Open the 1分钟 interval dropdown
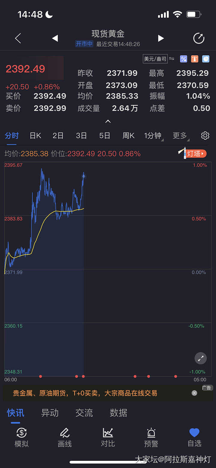Image resolution: width=216 pixels, height=468 pixels. pos(153,136)
